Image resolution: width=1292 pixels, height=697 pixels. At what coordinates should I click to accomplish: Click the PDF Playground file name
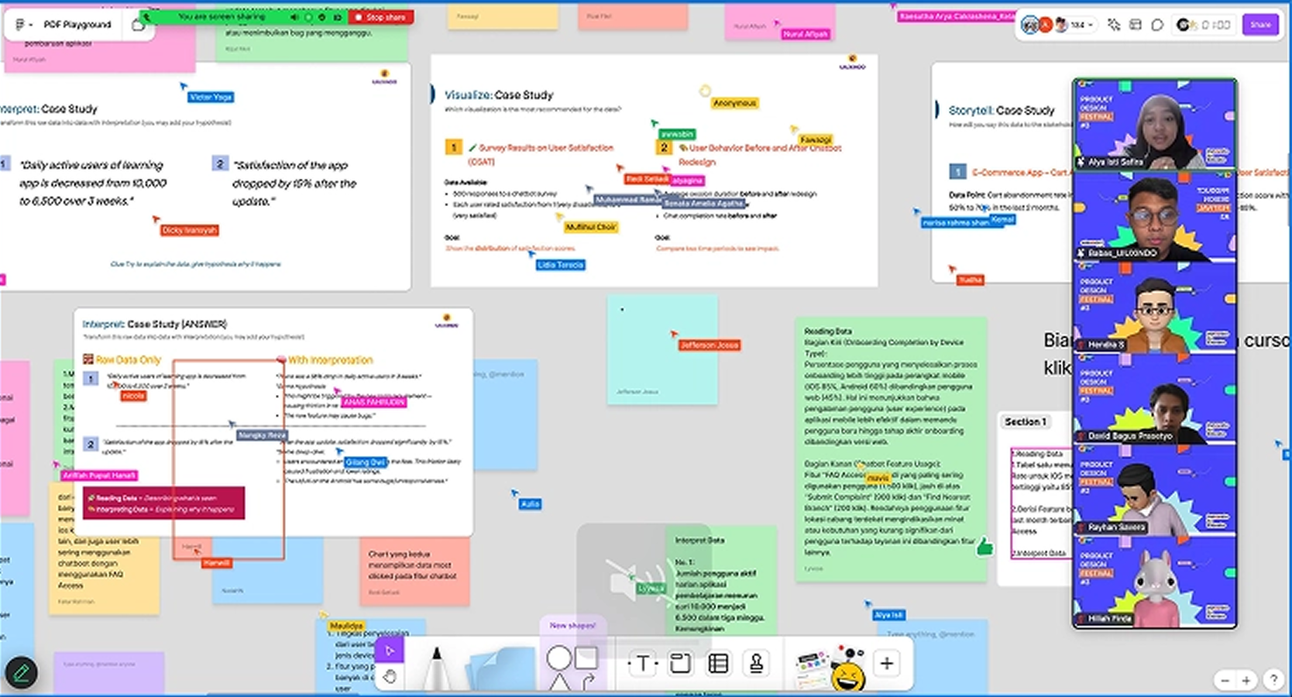[x=77, y=25]
